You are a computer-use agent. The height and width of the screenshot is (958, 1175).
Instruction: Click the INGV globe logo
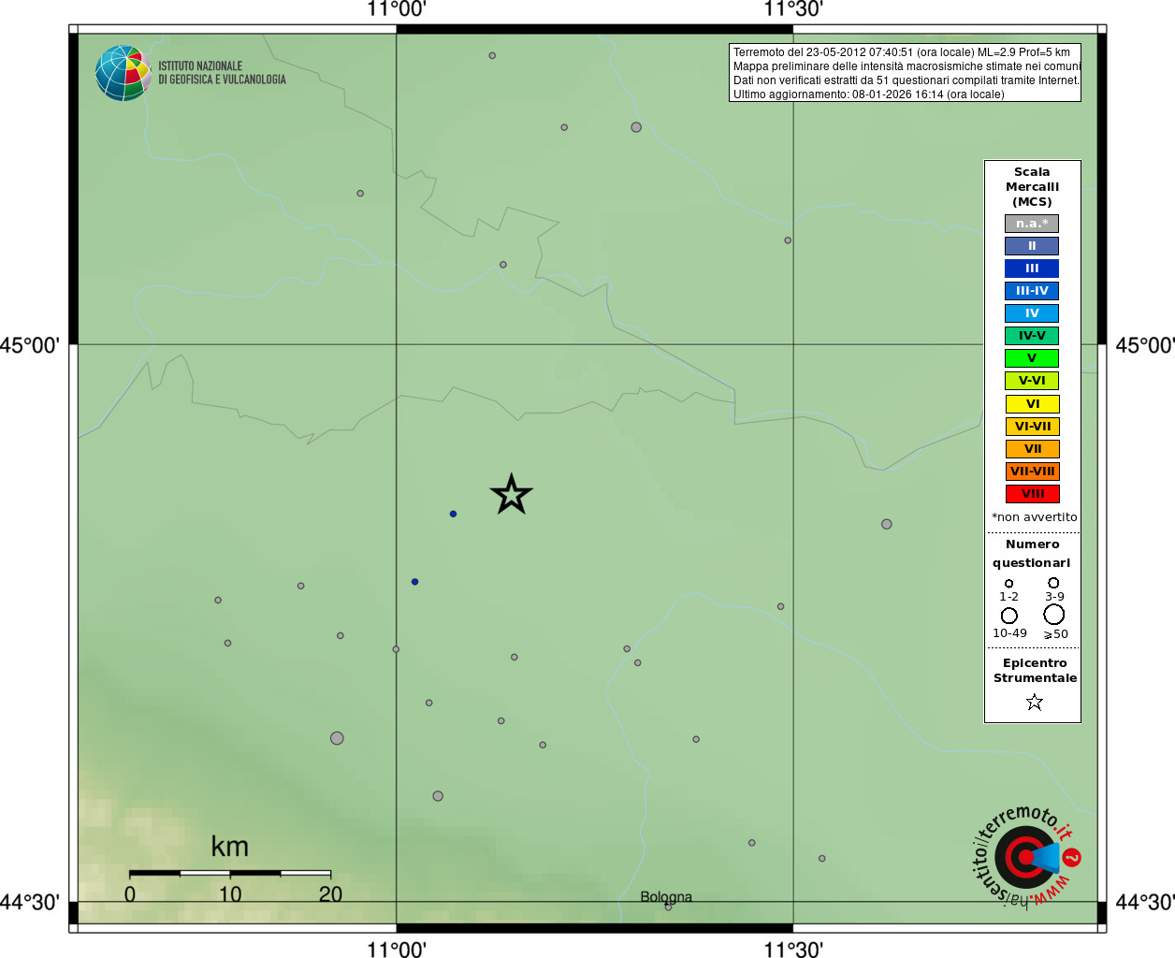pos(123,73)
